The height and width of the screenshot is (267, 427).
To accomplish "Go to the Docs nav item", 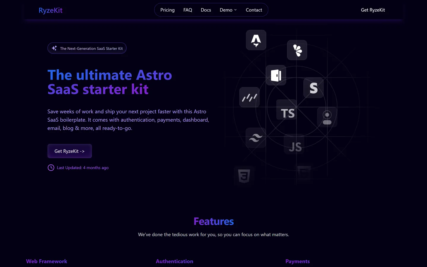I will [x=206, y=10].
